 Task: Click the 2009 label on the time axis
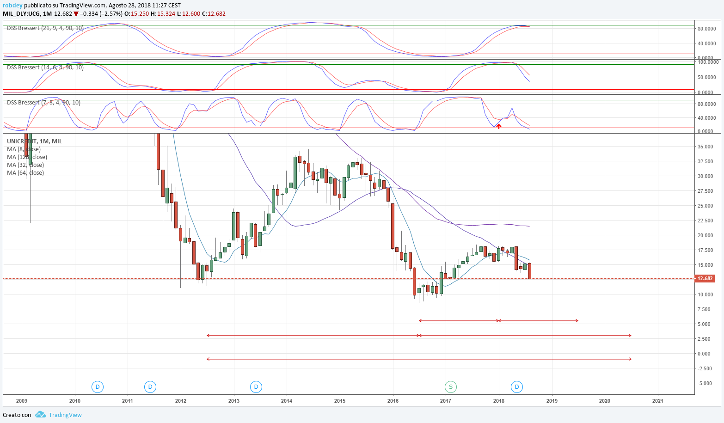pyautogui.click(x=22, y=401)
